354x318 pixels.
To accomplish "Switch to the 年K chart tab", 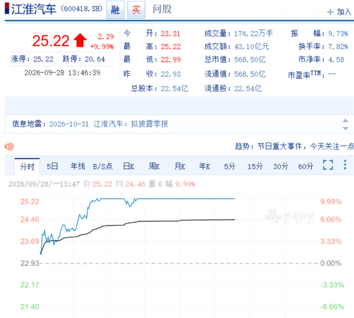I will pos(205,167).
